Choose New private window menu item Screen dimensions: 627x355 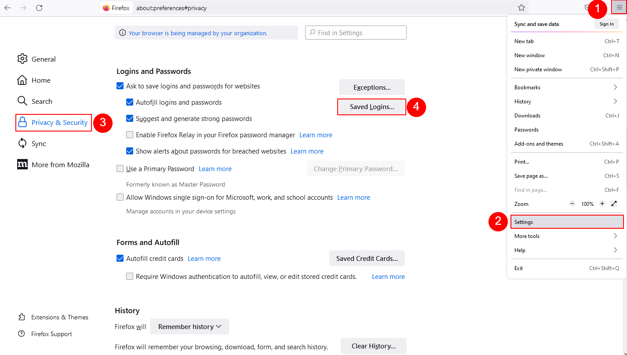click(538, 70)
